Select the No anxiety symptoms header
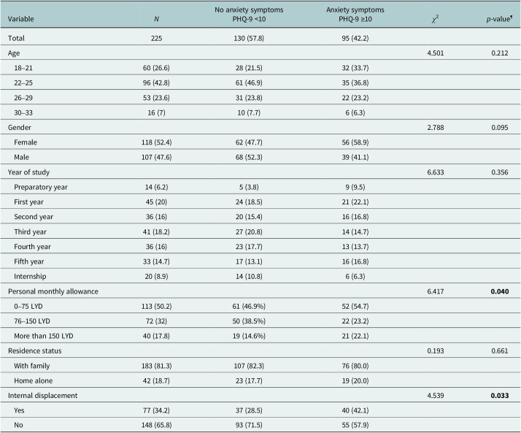521x433 pixels. pos(249,9)
